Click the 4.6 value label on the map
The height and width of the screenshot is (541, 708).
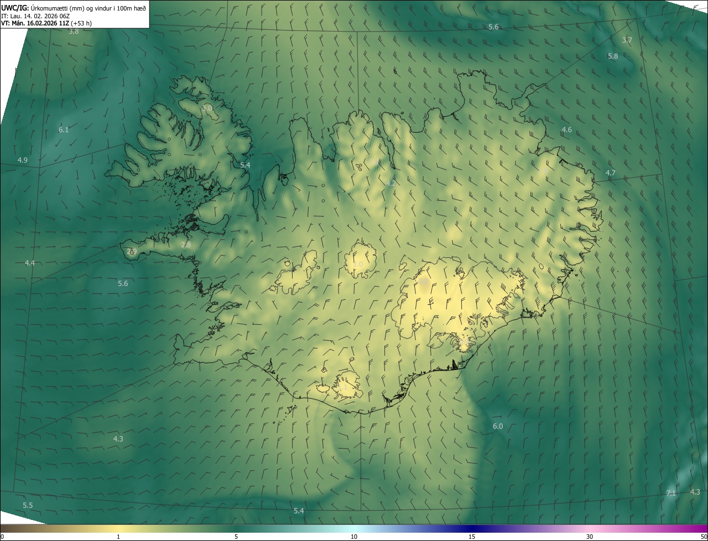pyautogui.click(x=567, y=130)
